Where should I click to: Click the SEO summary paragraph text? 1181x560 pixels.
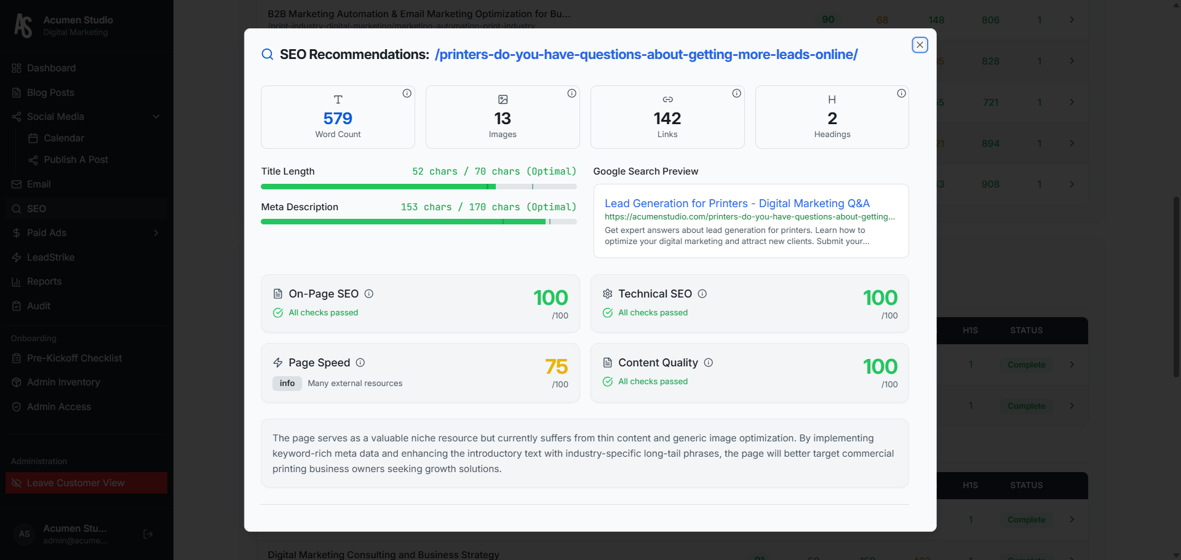[x=584, y=454]
